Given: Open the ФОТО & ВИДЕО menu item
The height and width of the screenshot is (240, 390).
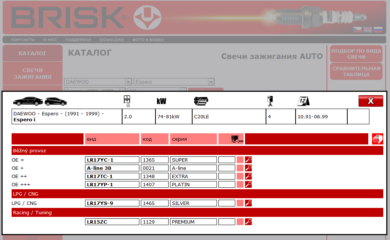Looking at the screenshot, I should (x=148, y=40).
